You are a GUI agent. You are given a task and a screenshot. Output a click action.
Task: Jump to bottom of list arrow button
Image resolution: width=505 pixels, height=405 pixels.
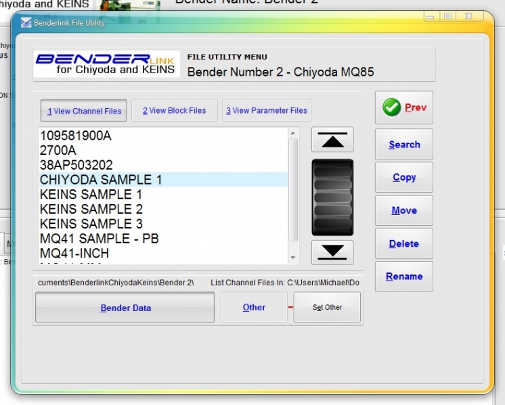(332, 252)
